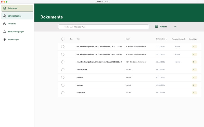
Task: Click the Protokolle clock icon
Action: coord(5,24)
